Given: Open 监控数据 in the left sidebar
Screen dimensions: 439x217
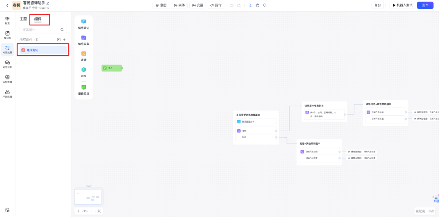Looking at the screenshot, I should pos(7,78).
